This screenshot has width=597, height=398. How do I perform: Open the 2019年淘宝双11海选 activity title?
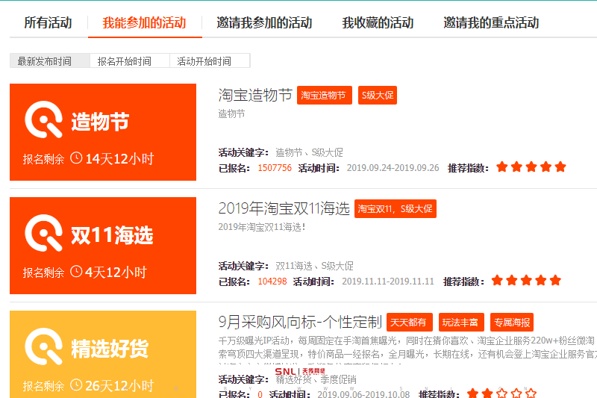tap(284, 208)
